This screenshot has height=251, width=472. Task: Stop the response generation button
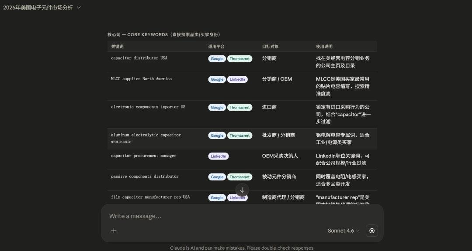tap(372, 231)
